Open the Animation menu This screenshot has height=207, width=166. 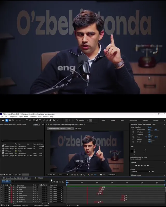click(x=33, y=117)
